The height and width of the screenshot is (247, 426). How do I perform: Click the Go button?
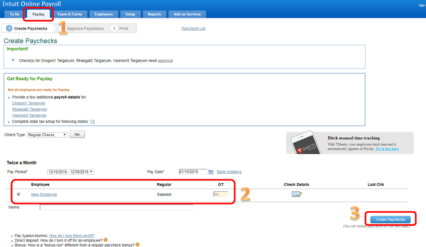tap(77, 134)
